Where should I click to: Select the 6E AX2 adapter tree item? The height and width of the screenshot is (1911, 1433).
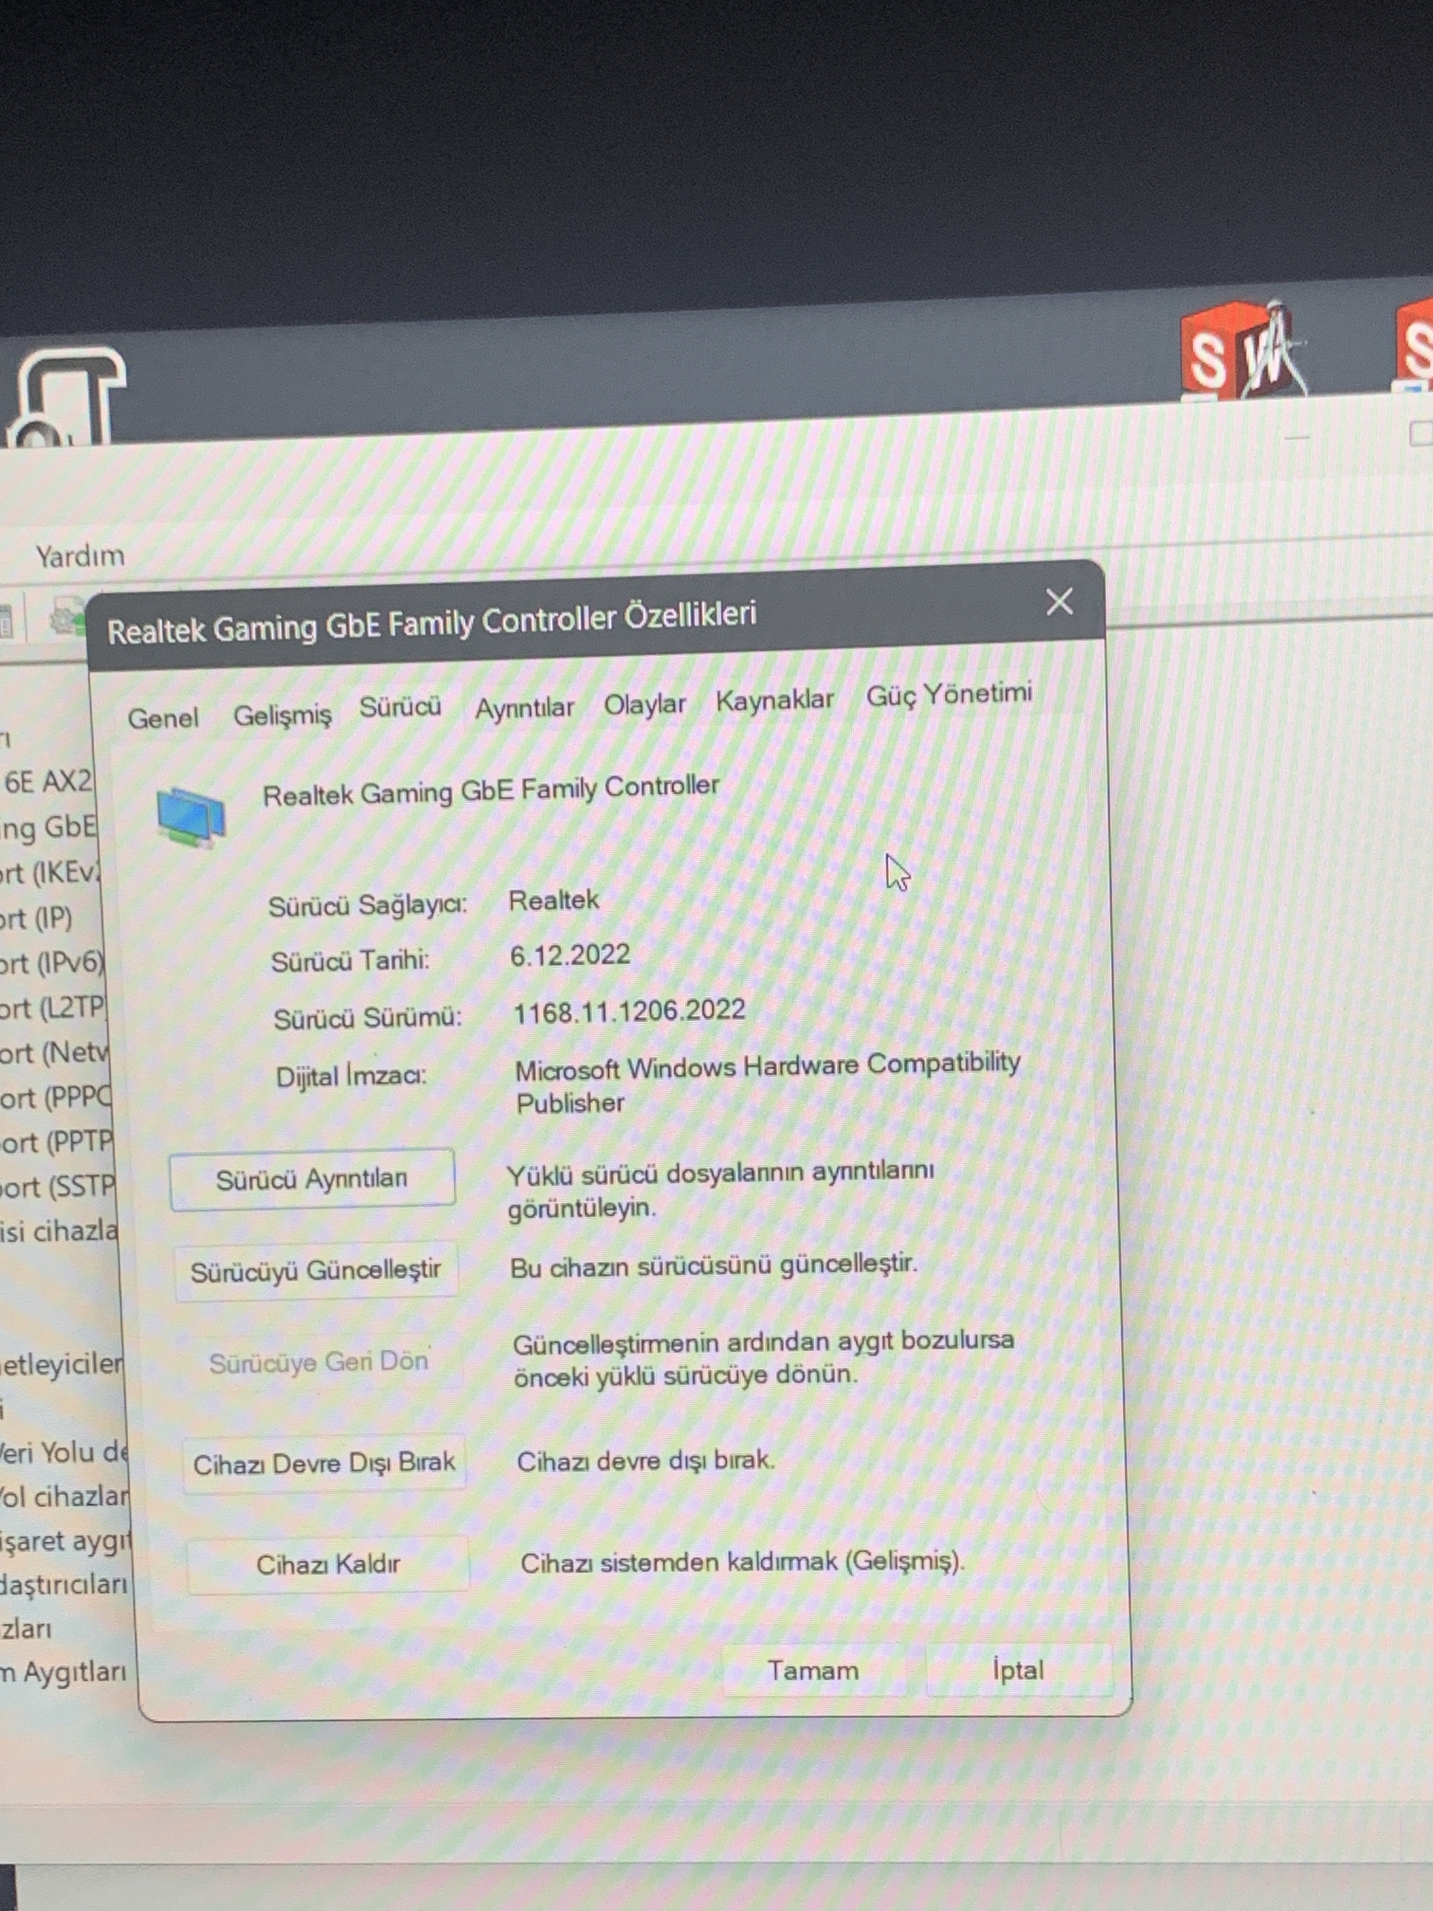click(x=47, y=782)
